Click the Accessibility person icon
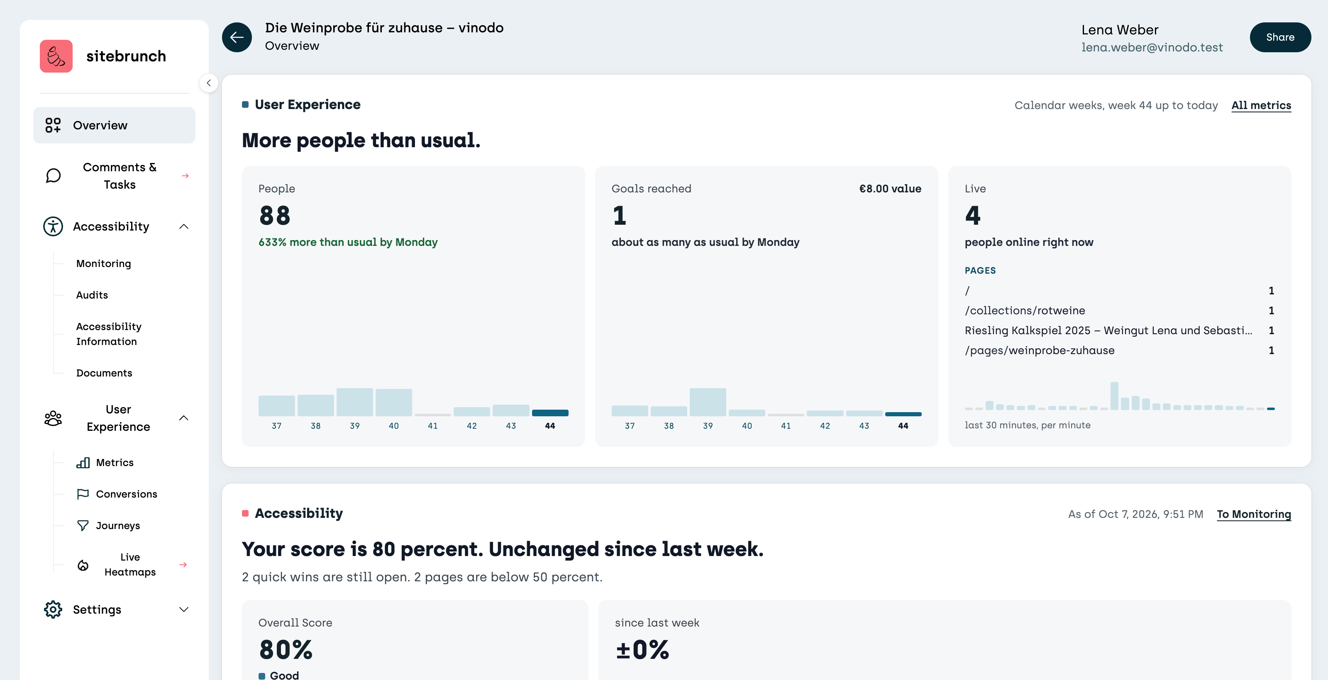Viewport: 1328px width, 680px height. [53, 227]
